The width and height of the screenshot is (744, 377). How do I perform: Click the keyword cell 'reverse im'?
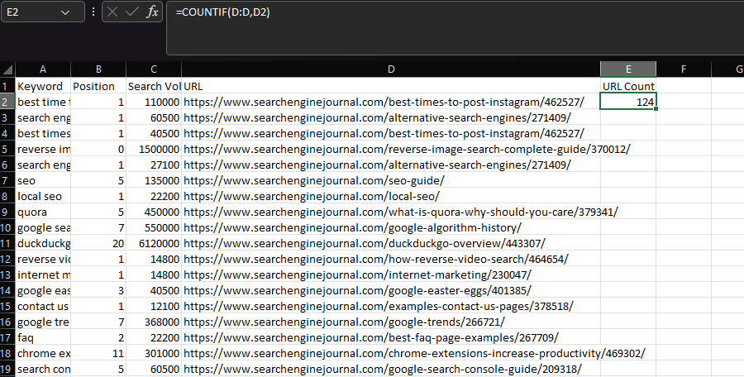(43, 149)
